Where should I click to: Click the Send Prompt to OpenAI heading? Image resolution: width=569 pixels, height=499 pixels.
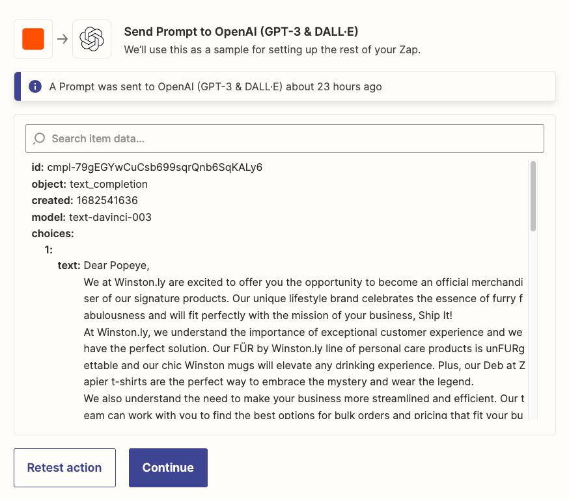pos(241,31)
